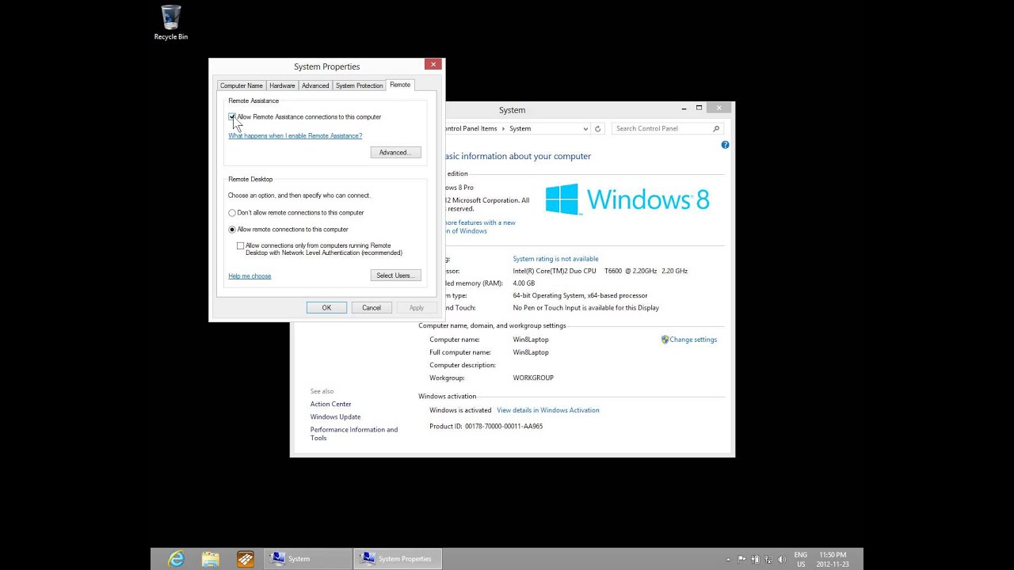Open the network tray icon
1014x570 pixels.
768,559
